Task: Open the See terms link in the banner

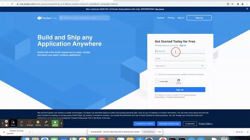Action: (160, 9)
